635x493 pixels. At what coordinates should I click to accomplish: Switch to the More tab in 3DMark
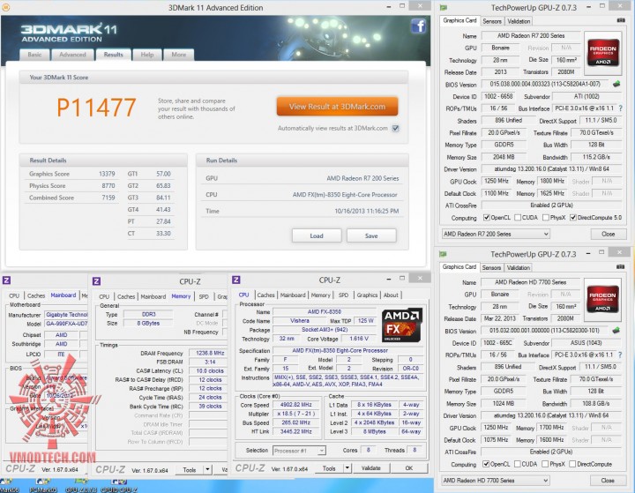pos(178,55)
